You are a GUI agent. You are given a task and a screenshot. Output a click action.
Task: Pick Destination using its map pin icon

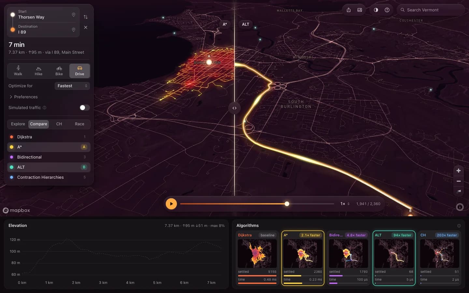coord(74,30)
